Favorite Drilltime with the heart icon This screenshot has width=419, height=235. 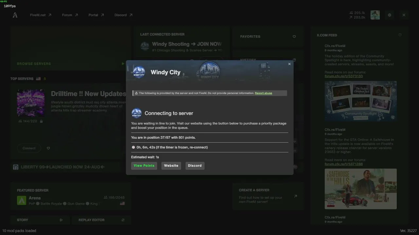(x=48, y=148)
